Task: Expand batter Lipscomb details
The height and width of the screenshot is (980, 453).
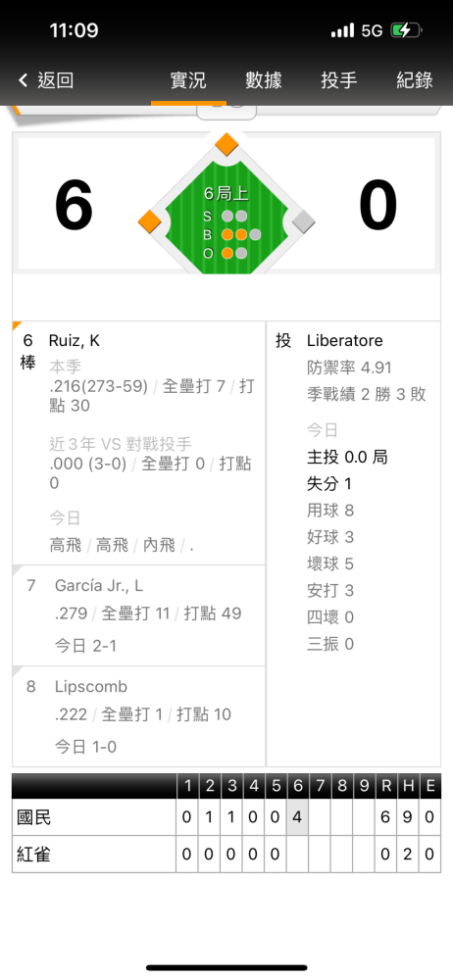Action: pyautogui.click(x=139, y=716)
